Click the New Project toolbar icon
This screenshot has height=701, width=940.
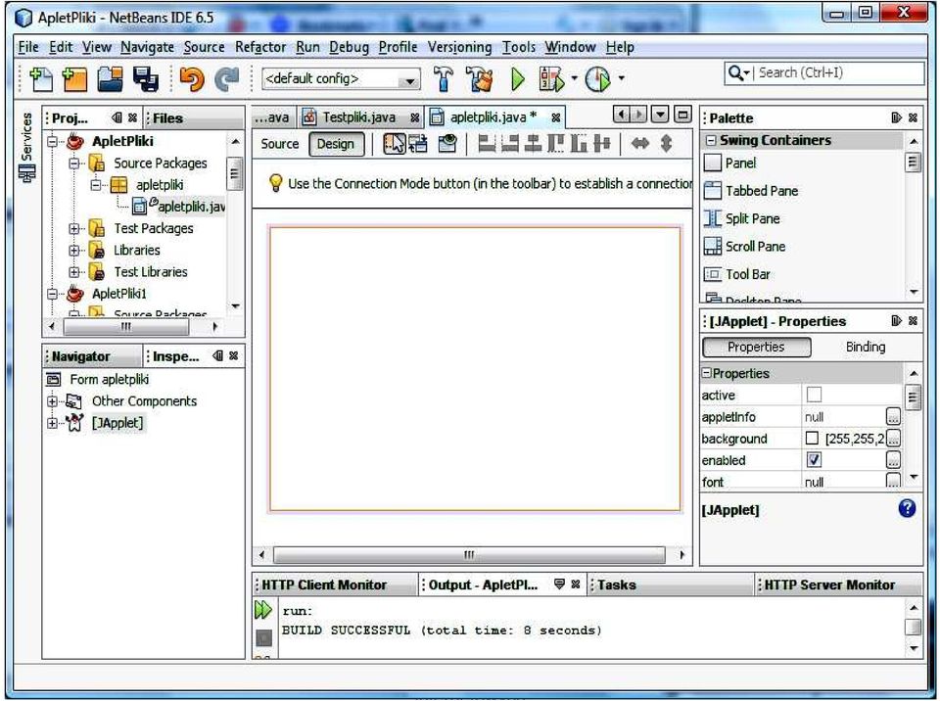pyautogui.click(x=74, y=79)
